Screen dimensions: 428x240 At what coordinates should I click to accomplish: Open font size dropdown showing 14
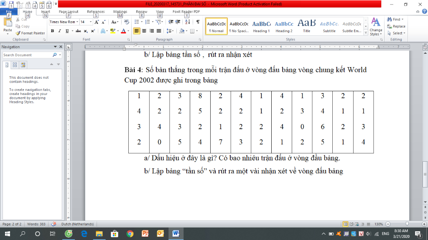point(91,22)
